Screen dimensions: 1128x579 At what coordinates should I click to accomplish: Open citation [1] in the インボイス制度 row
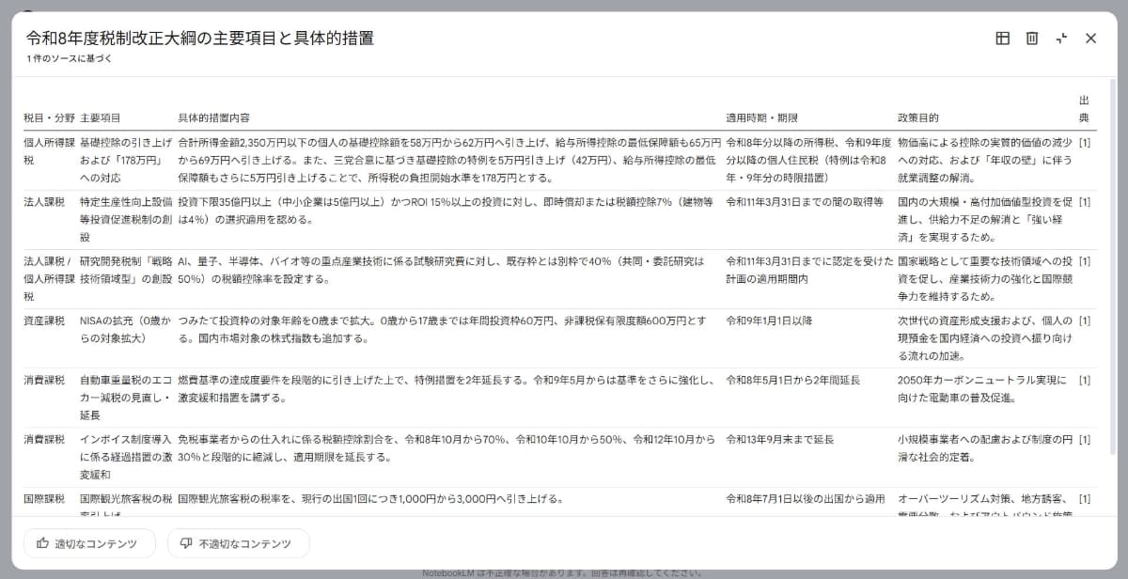click(x=1085, y=439)
